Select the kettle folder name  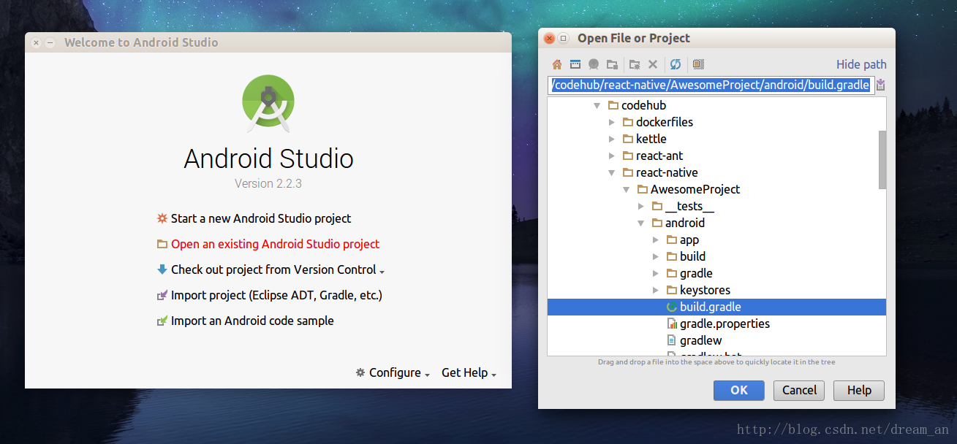click(x=651, y=139)
